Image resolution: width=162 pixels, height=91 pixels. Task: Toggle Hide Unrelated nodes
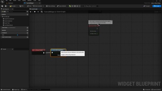point(37,6)
